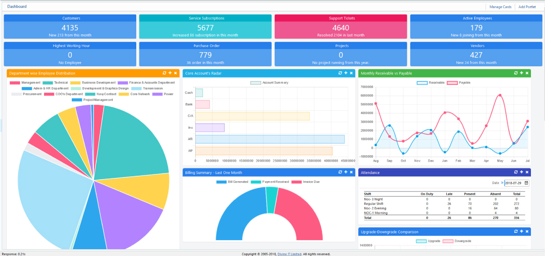This screenshot has width=545, height=256.
Task: Open the Manage Cards option
Action: 500,7
